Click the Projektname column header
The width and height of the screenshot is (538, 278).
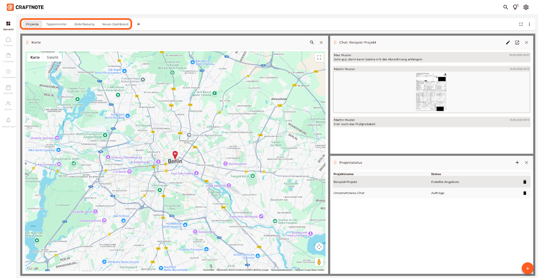tap(343, 174)
